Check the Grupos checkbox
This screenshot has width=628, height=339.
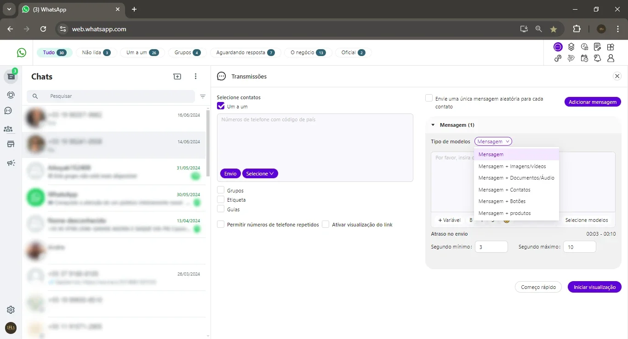(x=221, y=190)
